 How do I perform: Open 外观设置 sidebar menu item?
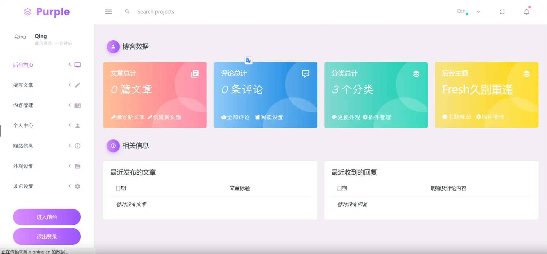click(x=23, y=166)
